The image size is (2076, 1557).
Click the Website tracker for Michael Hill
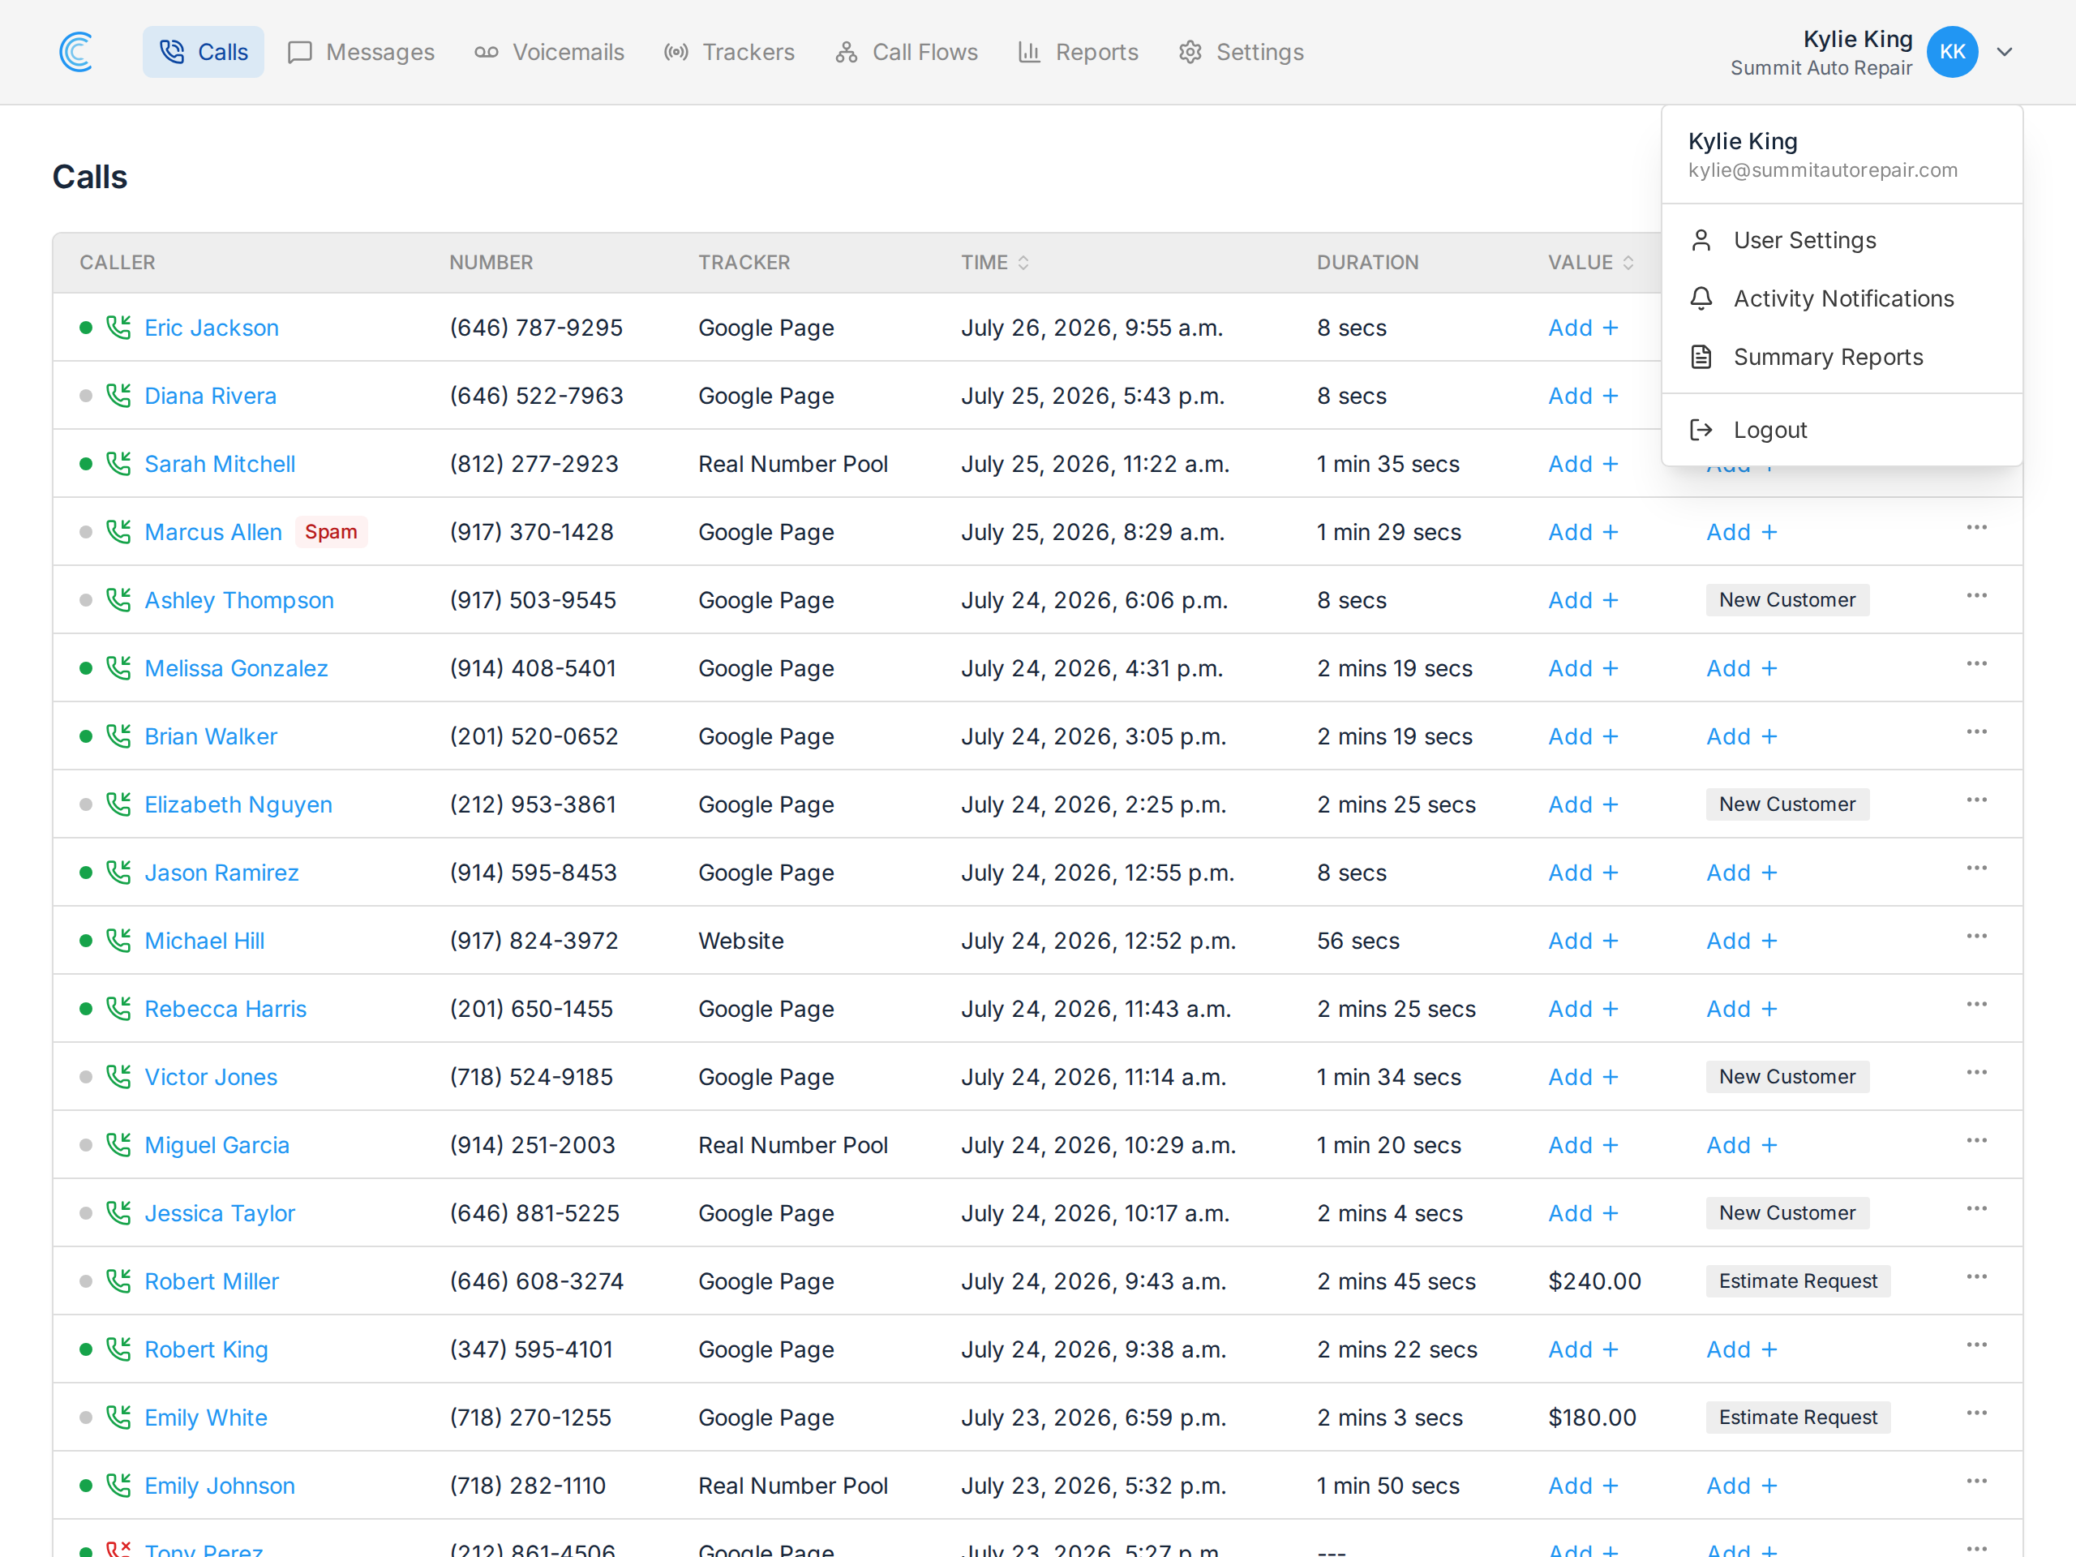pyautogui.click(x=740, y=941)
